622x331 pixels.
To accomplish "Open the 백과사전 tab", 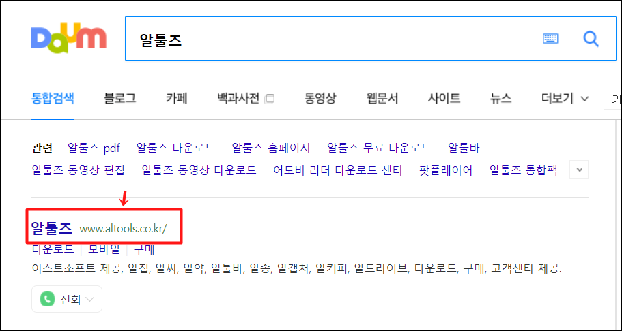I will click(x=238, y=98).
